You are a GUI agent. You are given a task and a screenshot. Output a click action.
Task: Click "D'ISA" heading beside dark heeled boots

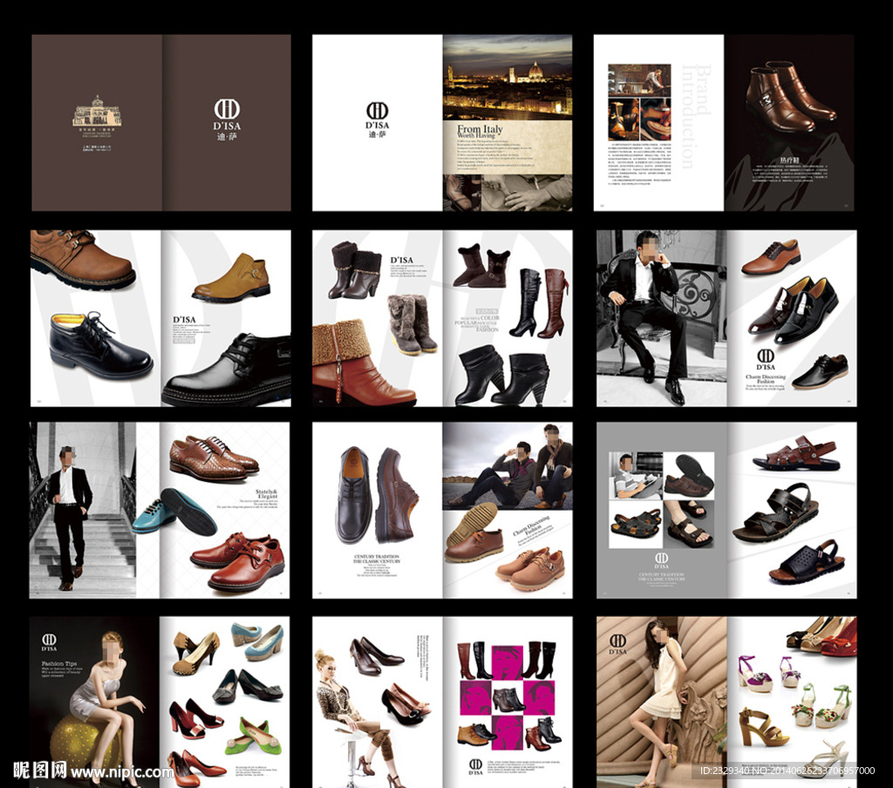401,261
